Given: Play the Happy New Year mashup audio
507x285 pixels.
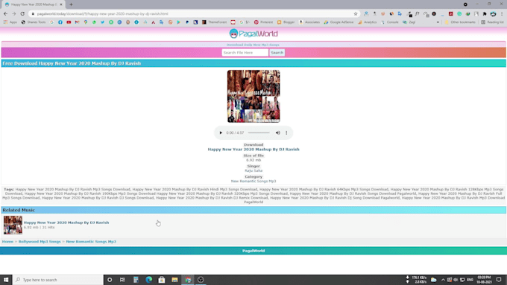Looking at the screenshot, I should (x=221, y=132).
